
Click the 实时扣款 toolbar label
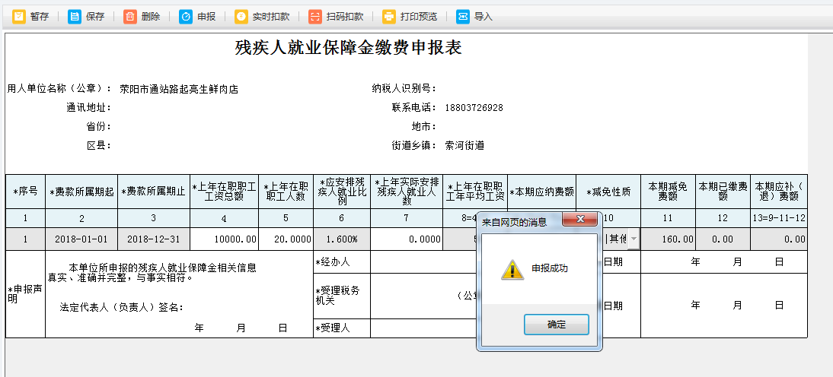[x=271, y=17]
